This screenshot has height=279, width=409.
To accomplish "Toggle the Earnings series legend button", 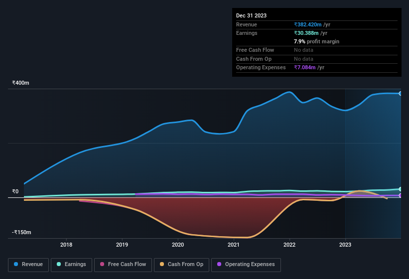I will 71,265.
